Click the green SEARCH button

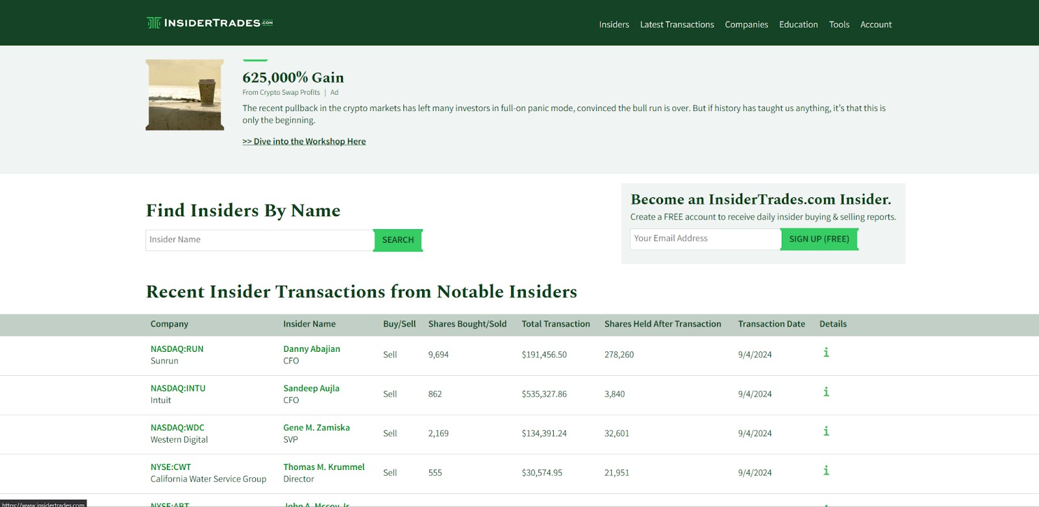(x=398, y=240)
